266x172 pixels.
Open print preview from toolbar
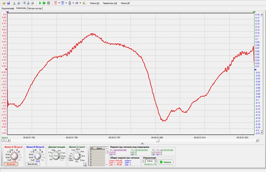point(14,3)
